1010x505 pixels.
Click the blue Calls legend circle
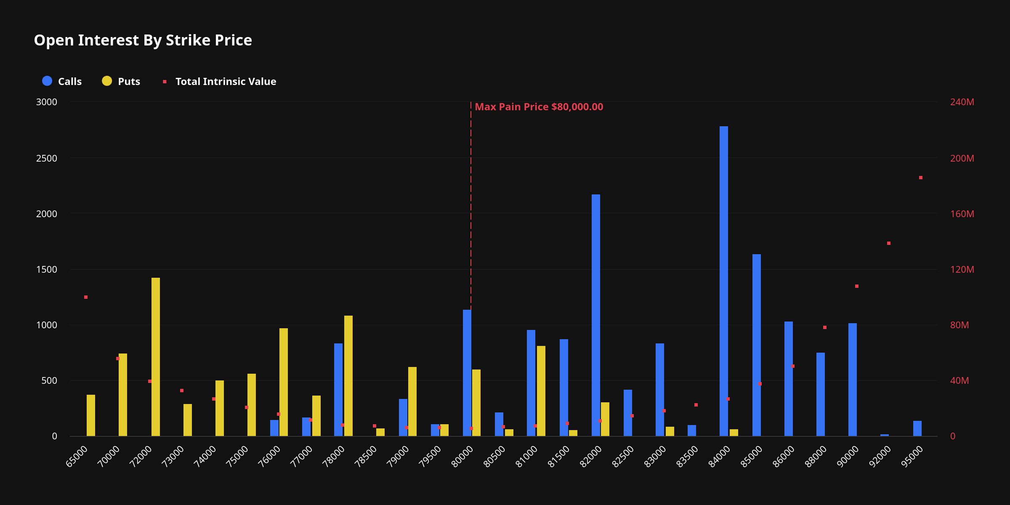click(47, 81)
